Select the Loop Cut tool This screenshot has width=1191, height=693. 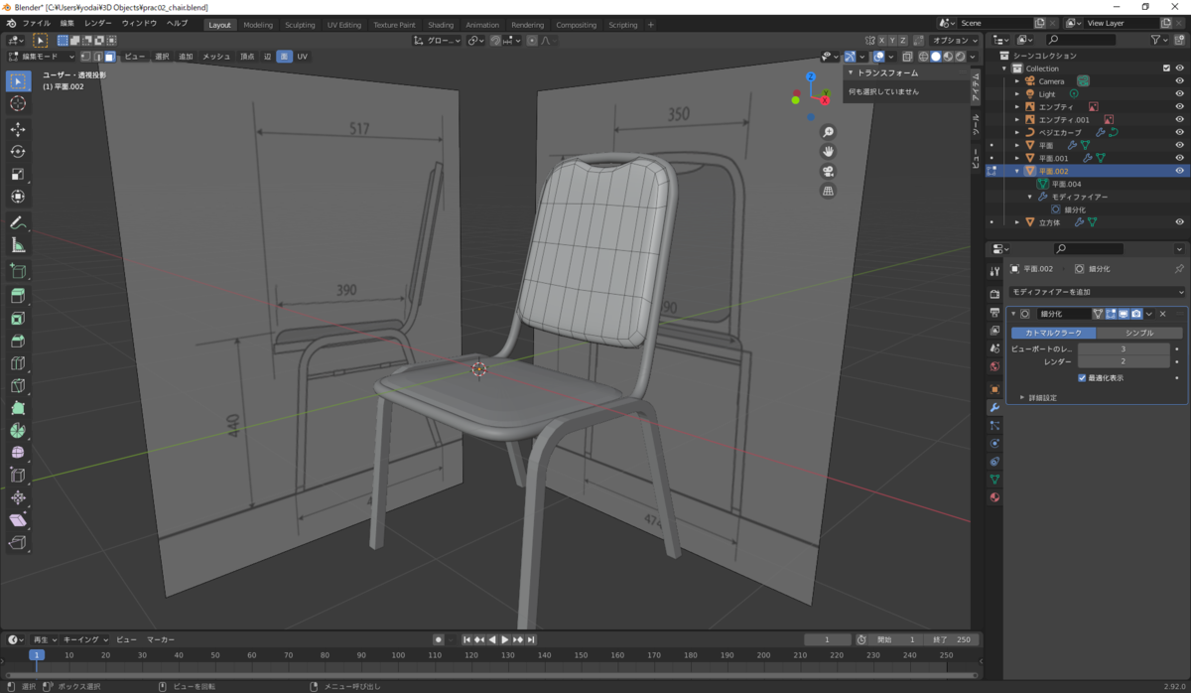point(18,363)
